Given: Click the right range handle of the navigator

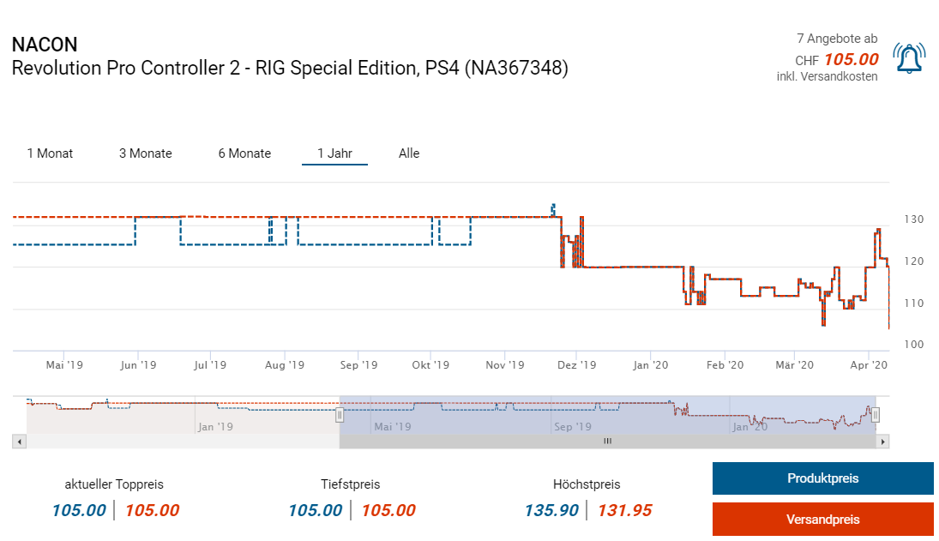Looking at the screenshot, I should (x=876, y=415).
